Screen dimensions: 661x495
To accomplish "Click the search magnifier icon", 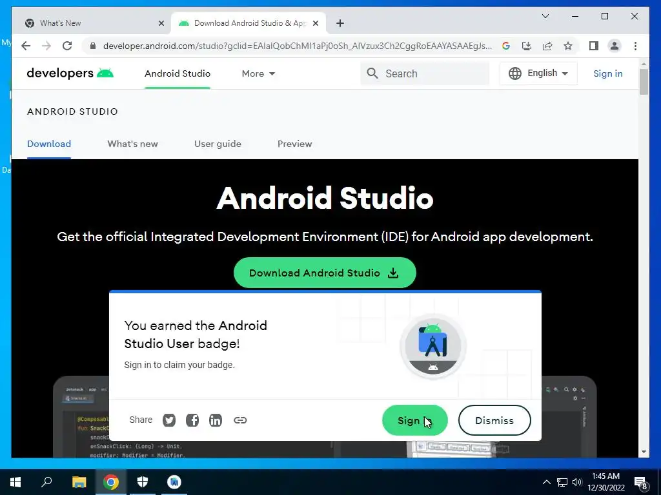I will 372,73.
